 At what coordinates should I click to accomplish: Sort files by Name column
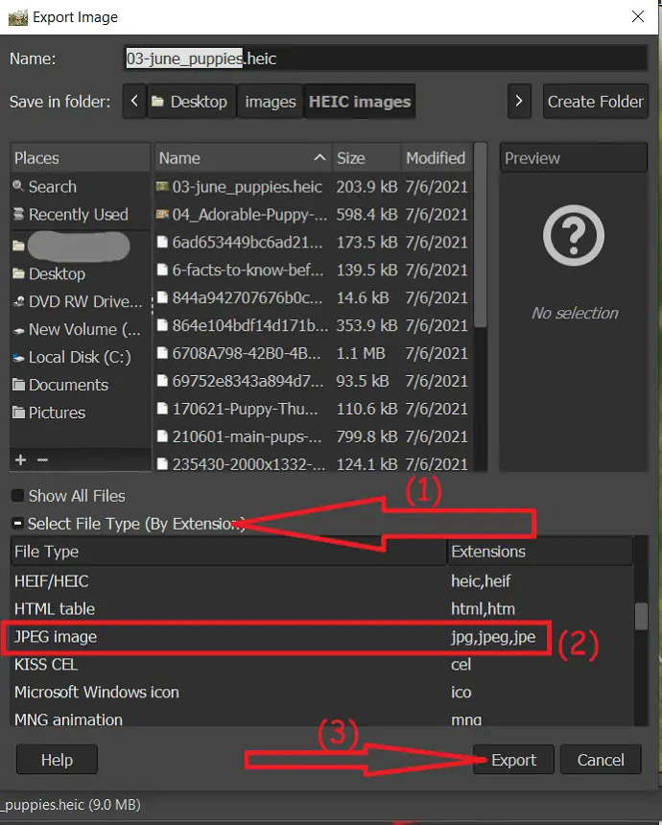(243, 158)
